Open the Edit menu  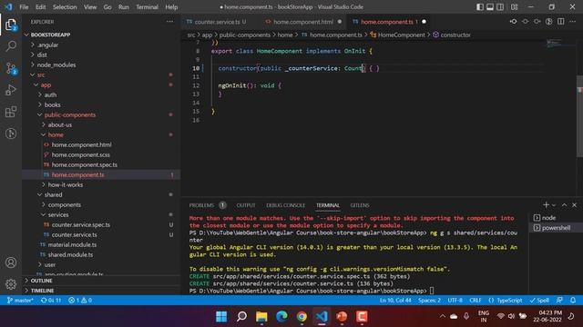(x=40, y=7)
